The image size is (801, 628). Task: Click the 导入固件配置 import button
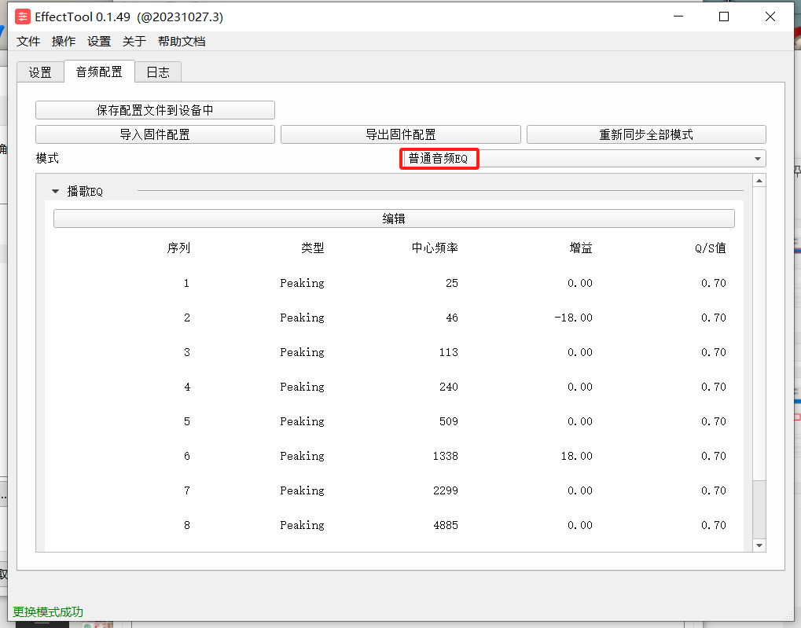[155, 134]
